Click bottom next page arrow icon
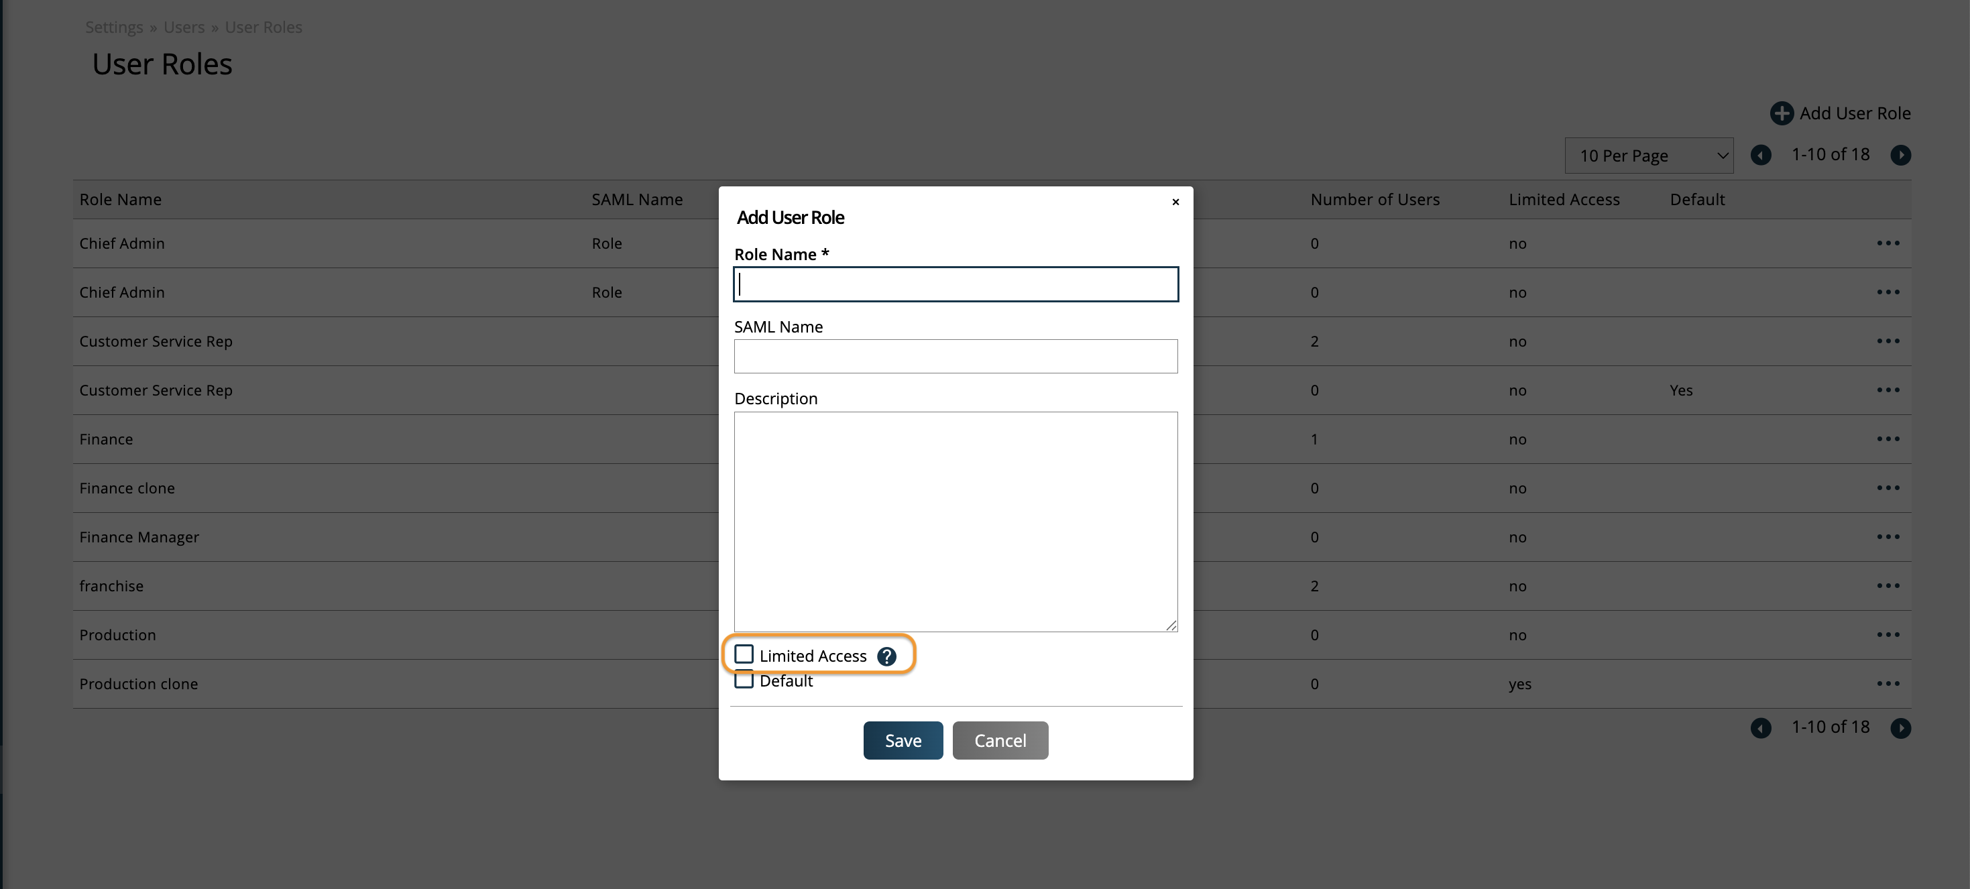This screenshot has height=889, width=1970. (1900, 727)
